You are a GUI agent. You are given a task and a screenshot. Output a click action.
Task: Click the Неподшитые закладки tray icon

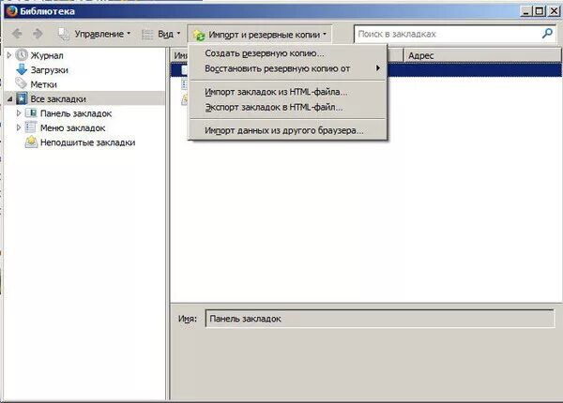[x=31, y=142]
